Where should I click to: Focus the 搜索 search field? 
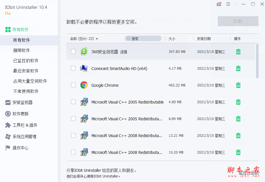[x=143, y=39]
